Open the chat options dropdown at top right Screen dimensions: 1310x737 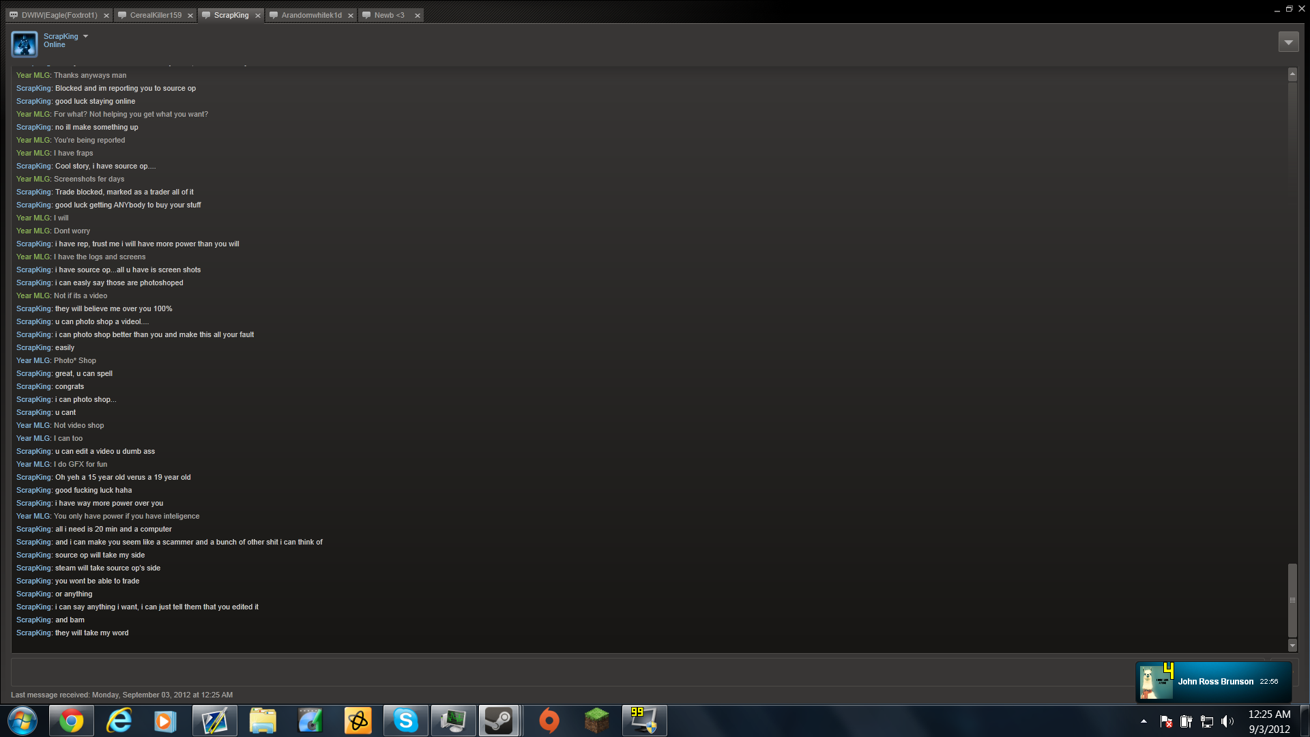click(x=1288, y=42)
